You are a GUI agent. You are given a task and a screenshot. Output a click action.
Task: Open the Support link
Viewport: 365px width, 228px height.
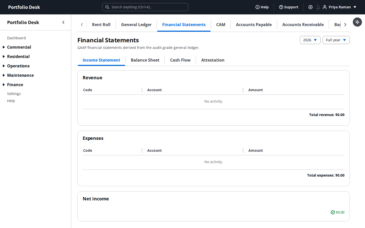[x=289, y=7]
